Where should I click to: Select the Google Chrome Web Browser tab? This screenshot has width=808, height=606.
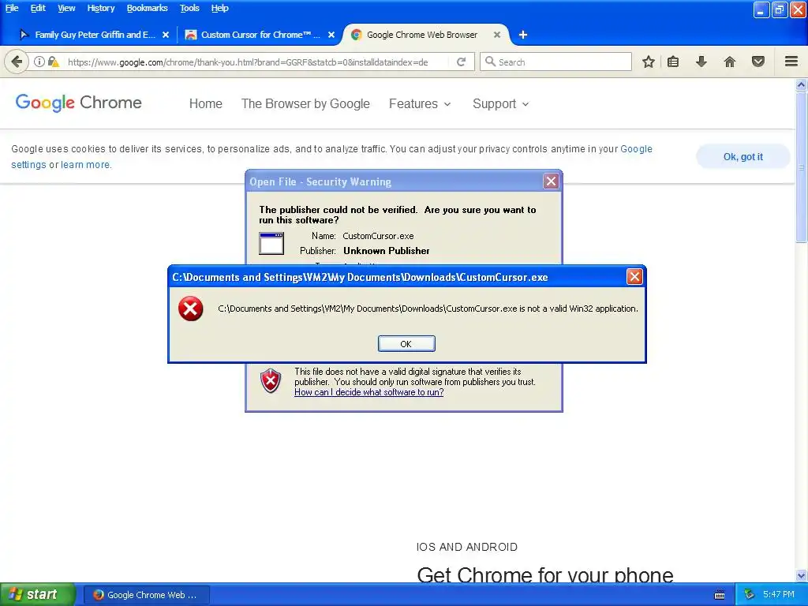pos(421,35)
